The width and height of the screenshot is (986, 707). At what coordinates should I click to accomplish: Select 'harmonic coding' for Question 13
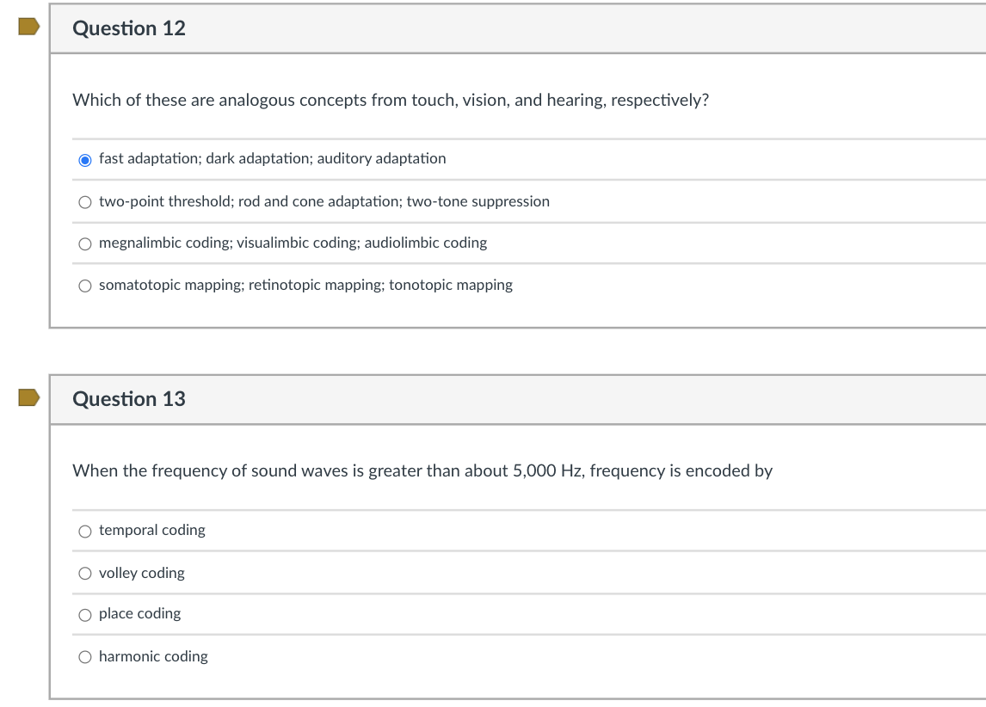pyautogui.click(x=85, y=656)
